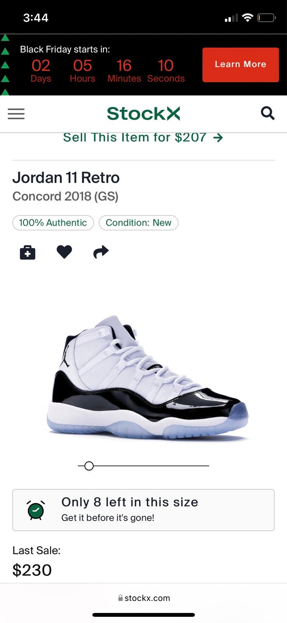Tap the battery indicator icon

tap(266, 18)
